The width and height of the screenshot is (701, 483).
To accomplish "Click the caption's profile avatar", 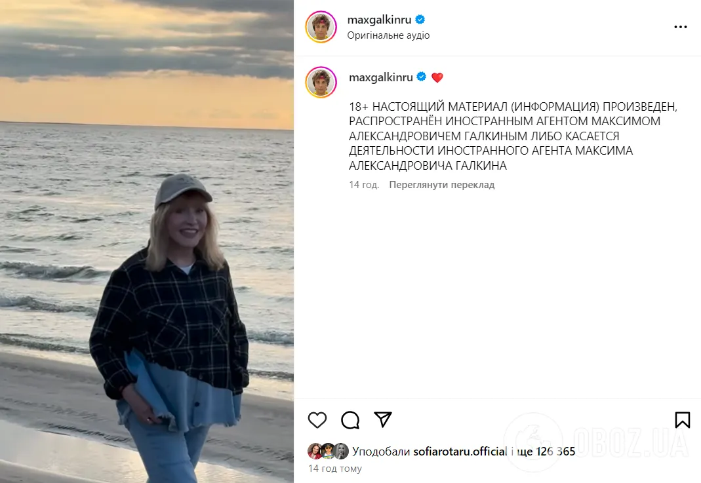I will (x=321, y=82).
